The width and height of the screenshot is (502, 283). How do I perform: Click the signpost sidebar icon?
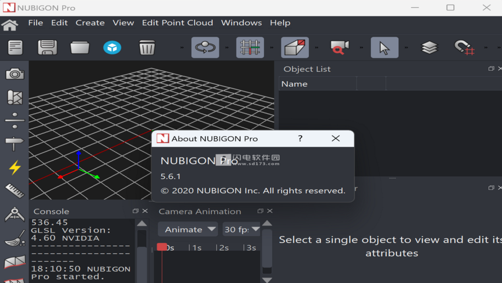(15, 144)
